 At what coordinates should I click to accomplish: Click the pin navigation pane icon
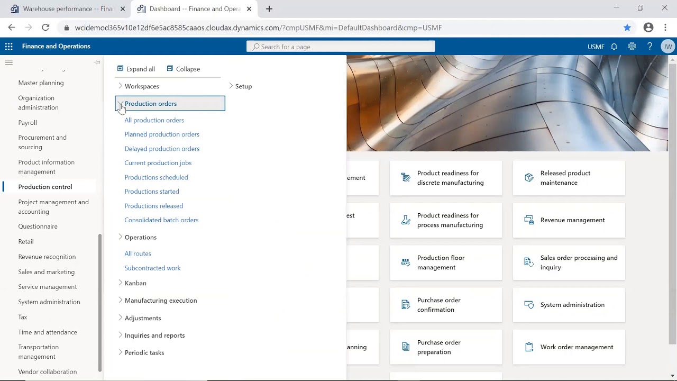tap(97, 62)
